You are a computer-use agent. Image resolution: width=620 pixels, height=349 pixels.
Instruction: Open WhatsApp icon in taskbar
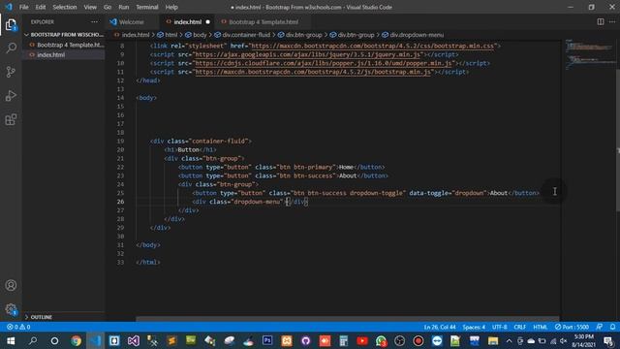[x=381, y=340]
